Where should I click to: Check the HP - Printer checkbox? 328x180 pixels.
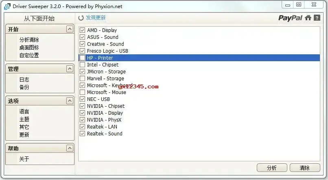83,58
